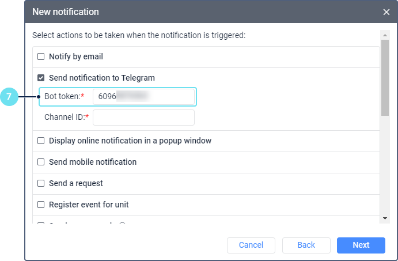Viewport: 398px width, 261px height.
Task: Uncheck Send notification to Telegram
Action: pyautogui.click(x=41, y=78)
